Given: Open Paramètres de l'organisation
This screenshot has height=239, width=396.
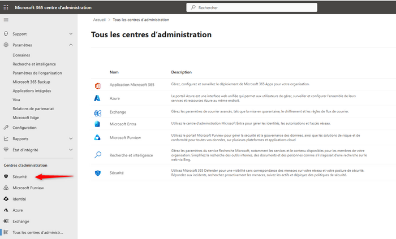Looking at the screenshot, I should (x=37, y=73).
